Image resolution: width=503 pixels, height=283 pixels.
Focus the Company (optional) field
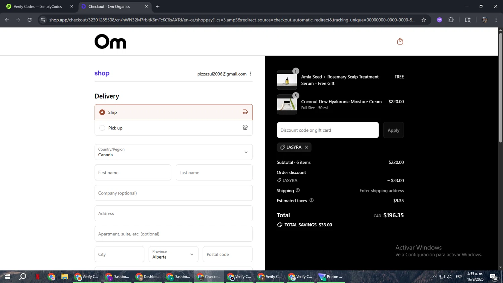(x=173, y=193)
